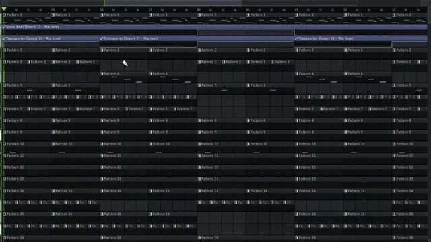
Task: Open the menu icon of Pattern 4 clip at bar 53
Action: 345,73
